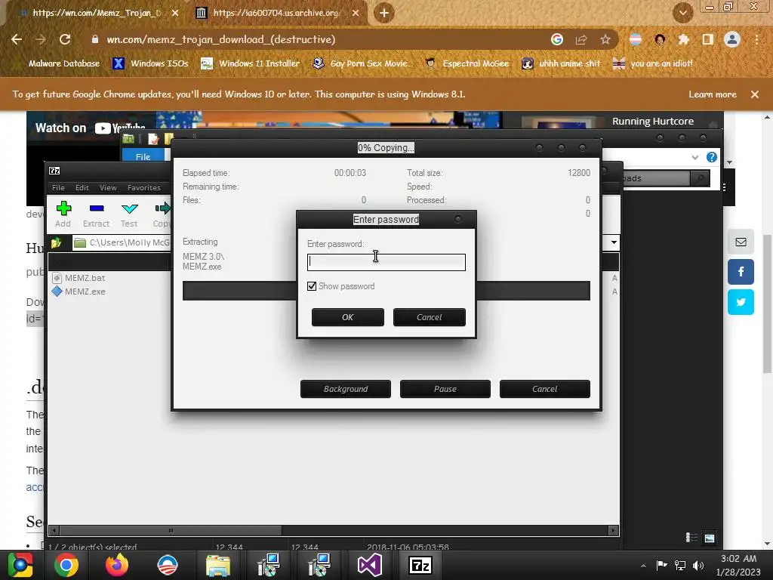773x580 pixels.
Task: Click OK in the Enter password dialog
Action: (347, 317)
